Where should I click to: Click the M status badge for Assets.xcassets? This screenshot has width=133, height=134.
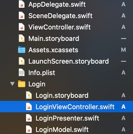point(123,50)
